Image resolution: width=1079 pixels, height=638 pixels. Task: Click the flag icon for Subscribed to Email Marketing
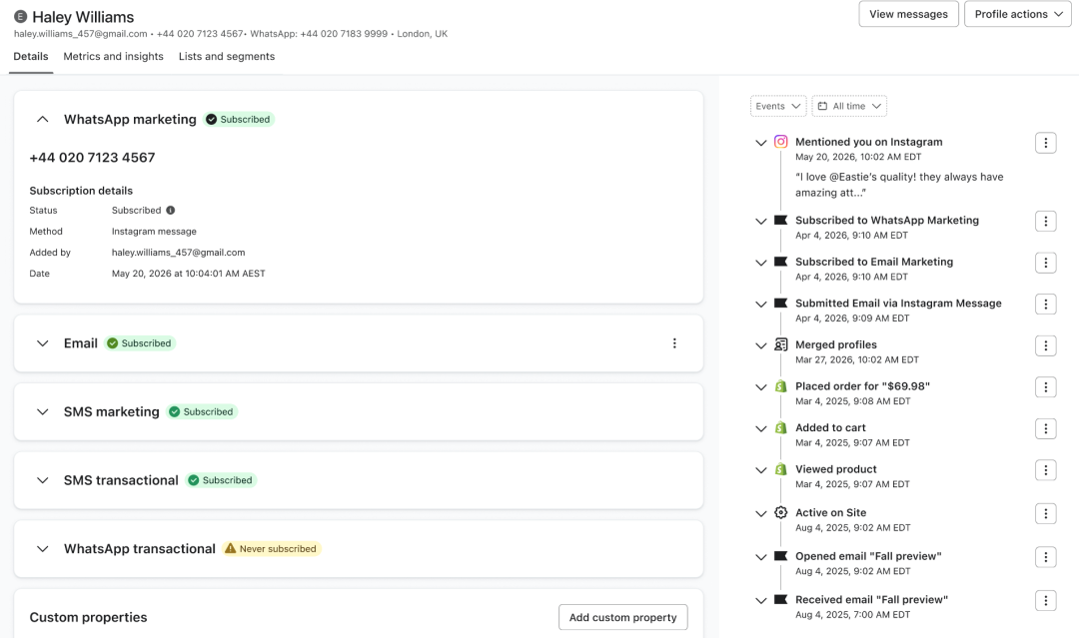(780, 262)
